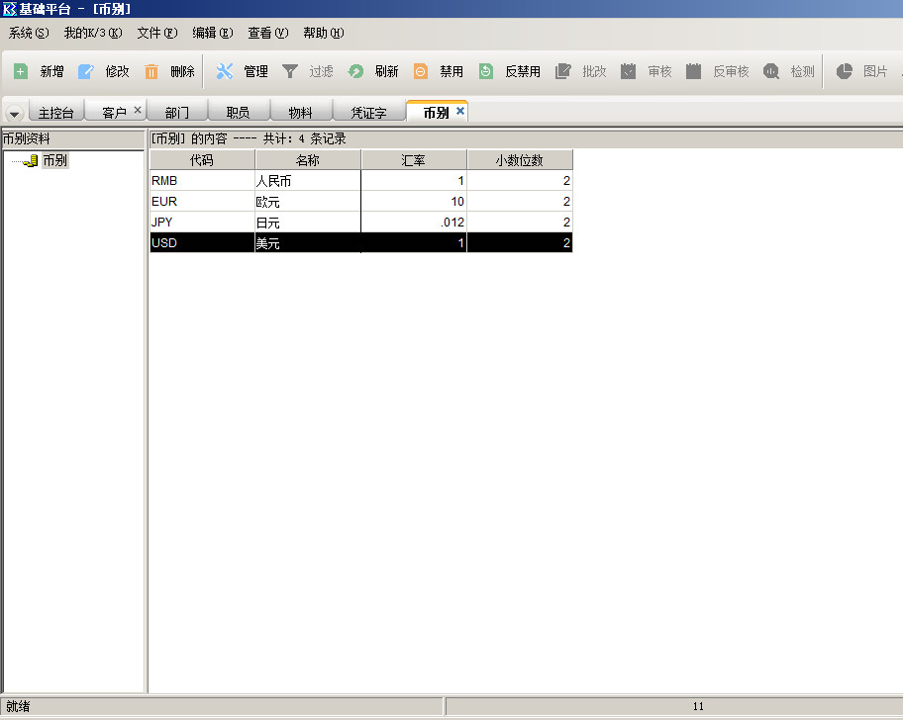Click the 禁用 (Disable) toolbar icon

[421, 71]
